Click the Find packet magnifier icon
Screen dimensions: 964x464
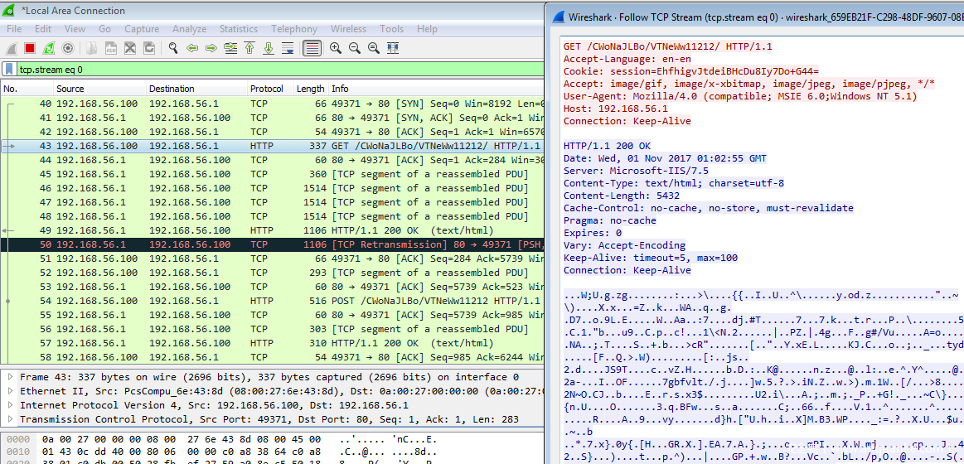click(x=172, y=49)
